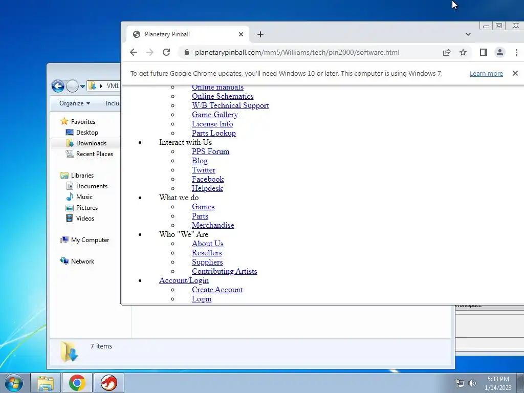Click the volume speaker tray icon

[472, 383]
